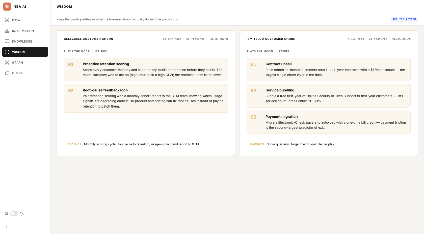Click the 7,043 rows stats text
The width and height of the screenshot is (424, 234).
pyautogui.click(x=379, y=39)
